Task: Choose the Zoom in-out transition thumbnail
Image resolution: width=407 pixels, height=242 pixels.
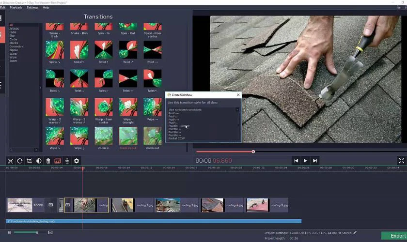Action: (x=128, y=136)
